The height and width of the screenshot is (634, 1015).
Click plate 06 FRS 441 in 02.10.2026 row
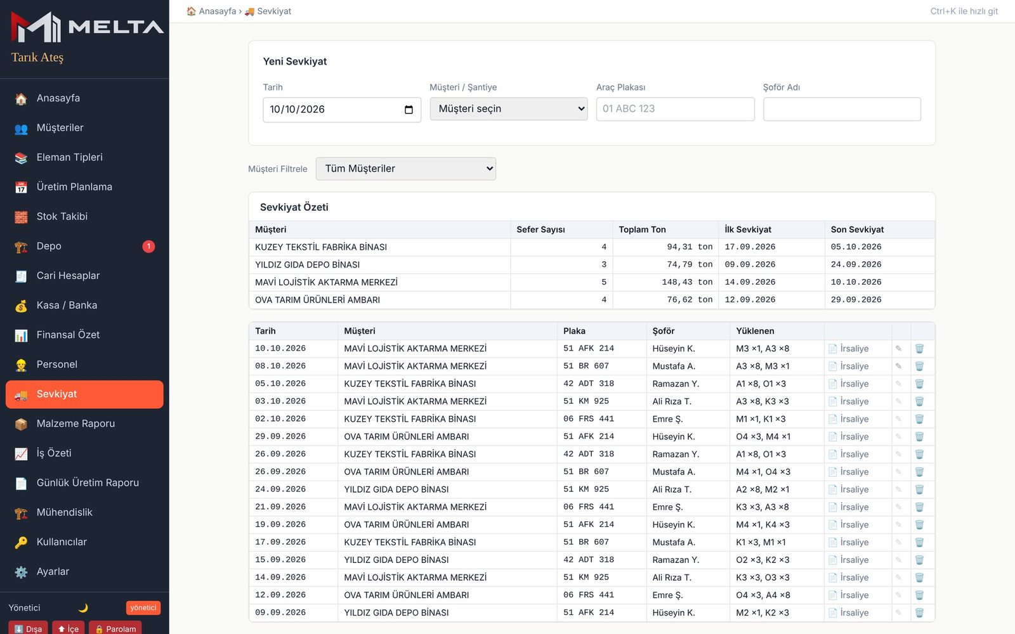589,419
